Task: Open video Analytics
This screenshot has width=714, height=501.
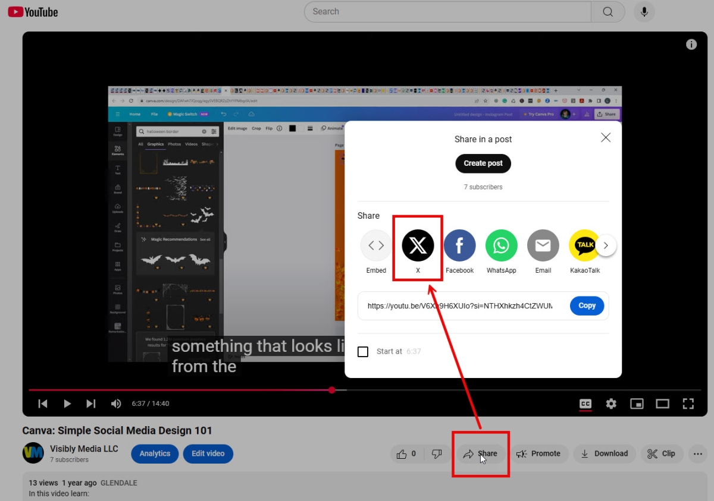Action: pyautogui.click(x=155, y=453)
